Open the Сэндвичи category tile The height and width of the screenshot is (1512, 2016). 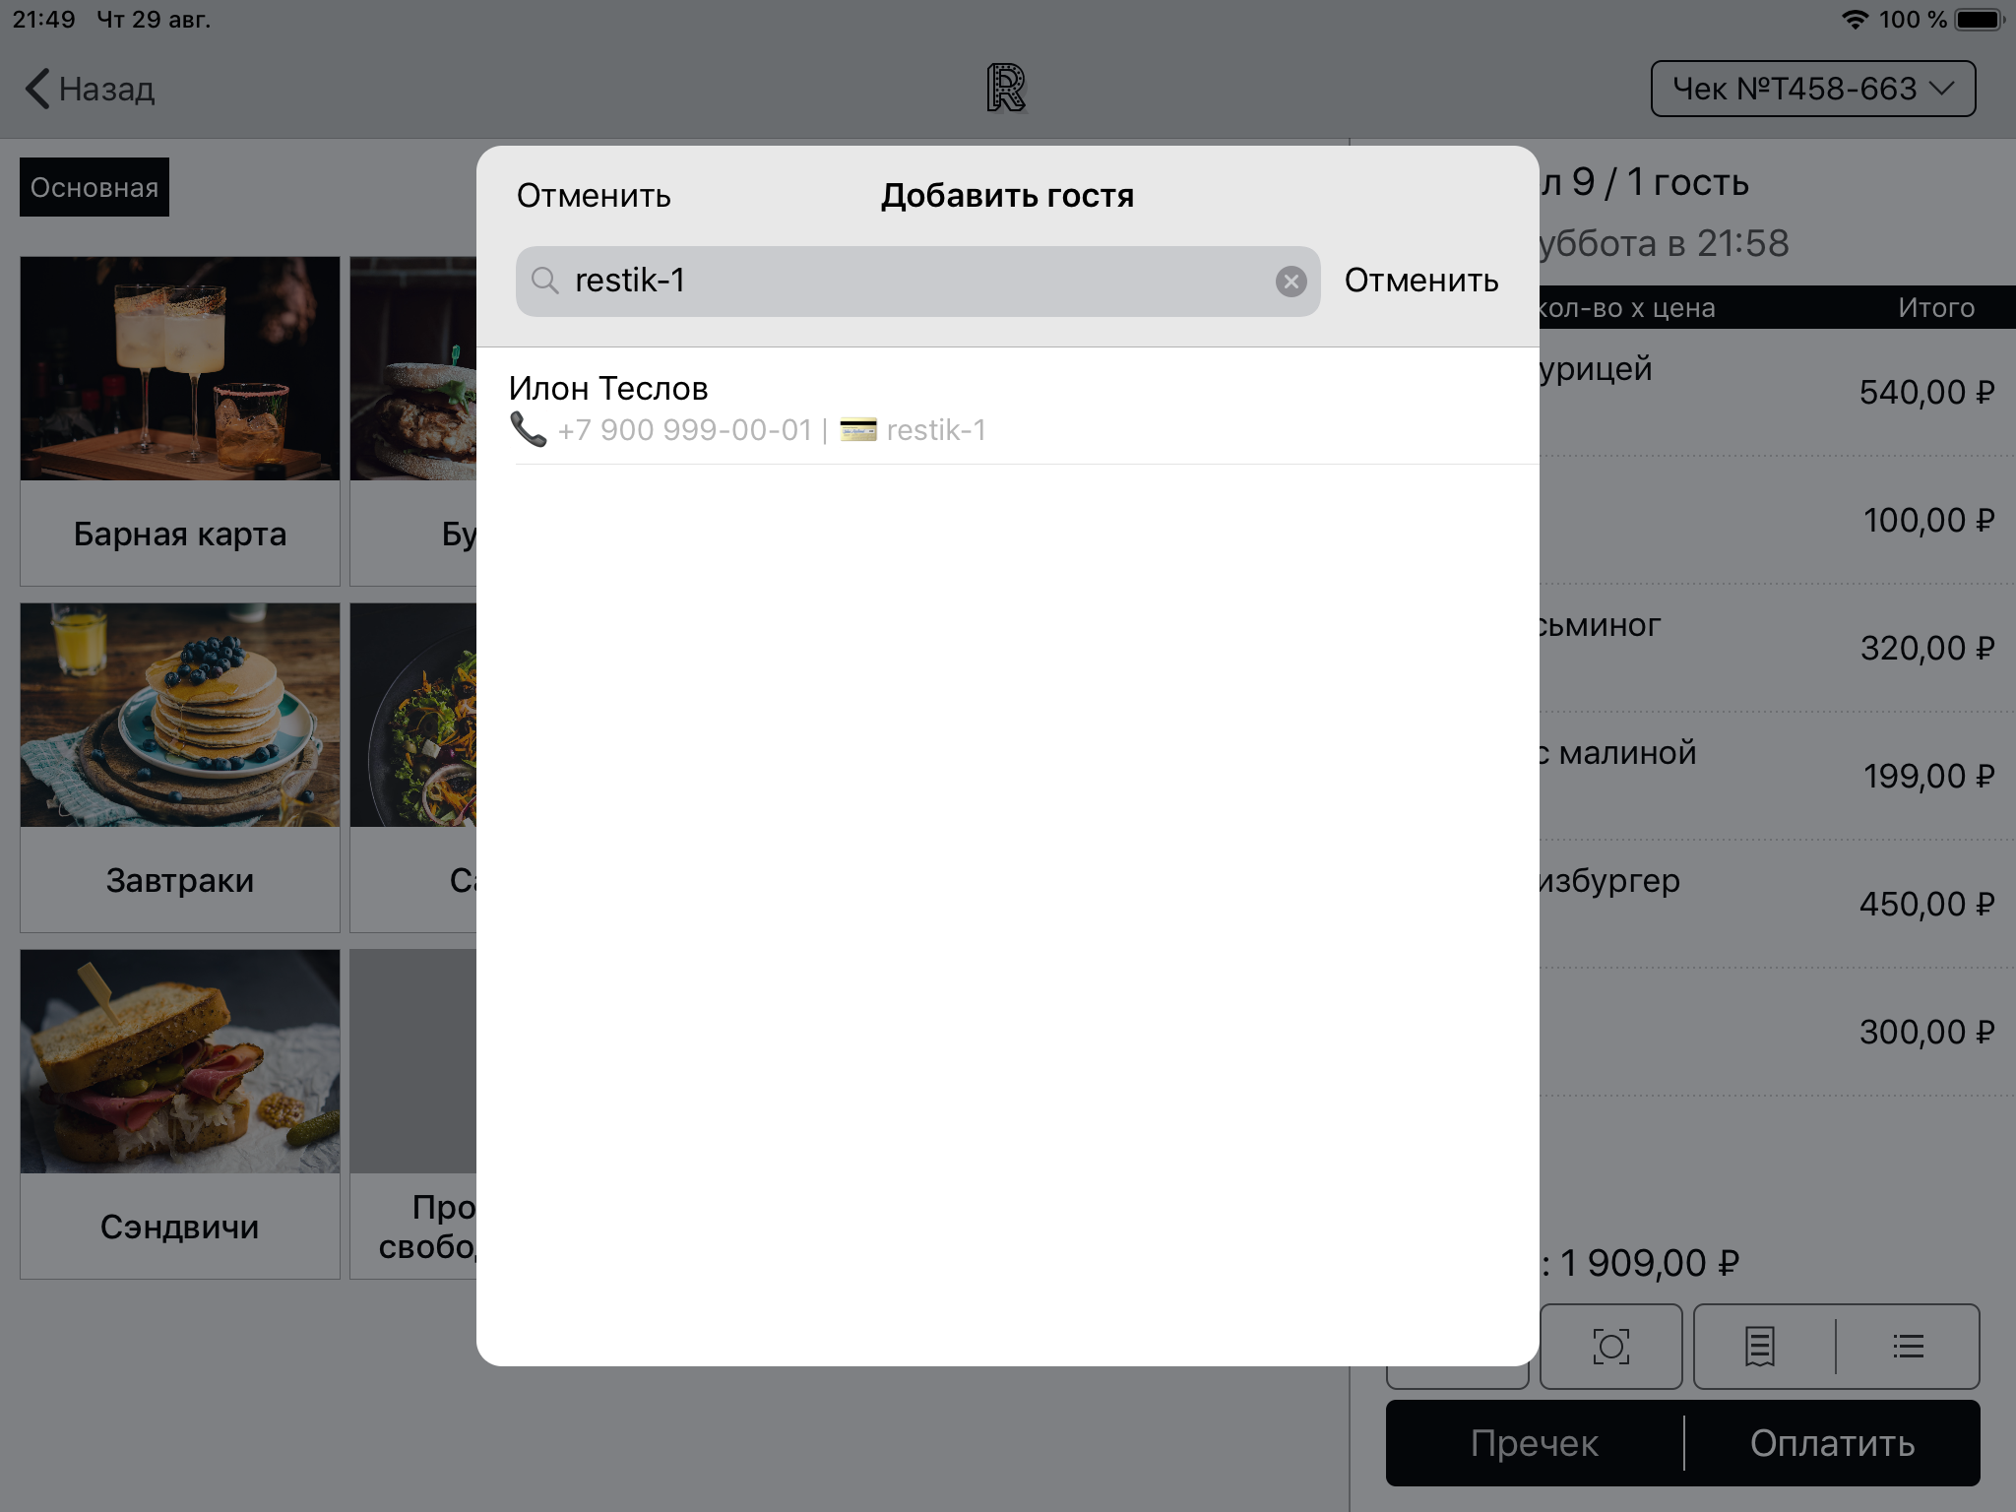click(180, 1114)
